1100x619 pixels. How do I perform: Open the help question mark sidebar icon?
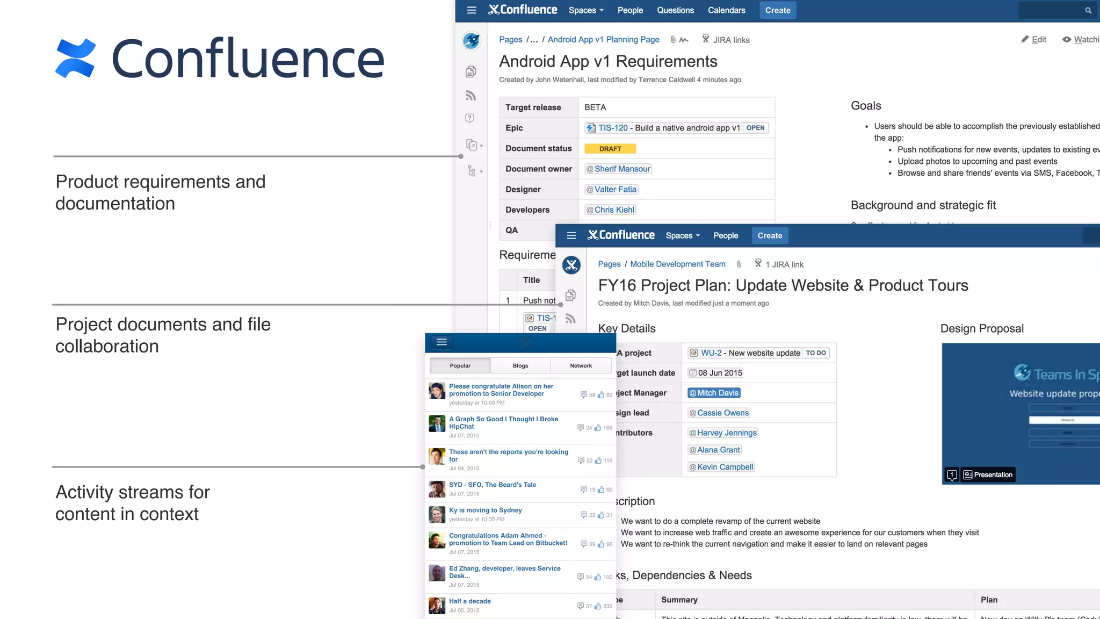[470, 118]
